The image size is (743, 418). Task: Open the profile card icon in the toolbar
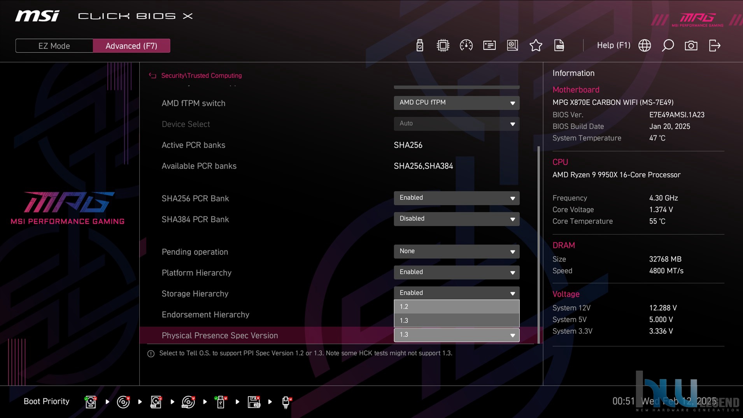click(489, 46)
